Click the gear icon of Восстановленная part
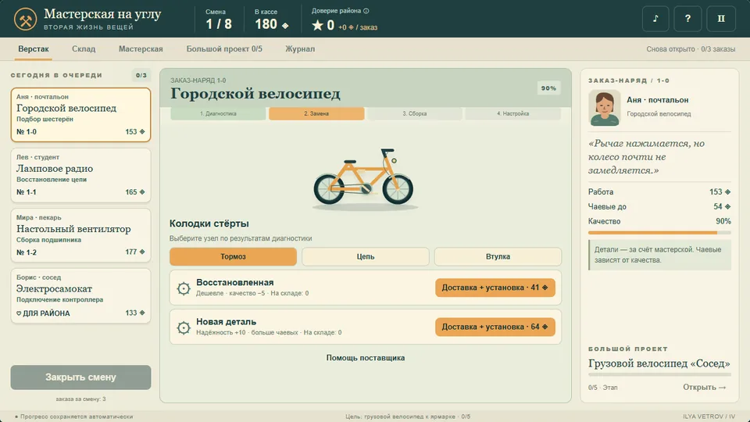 pos(183,288)
